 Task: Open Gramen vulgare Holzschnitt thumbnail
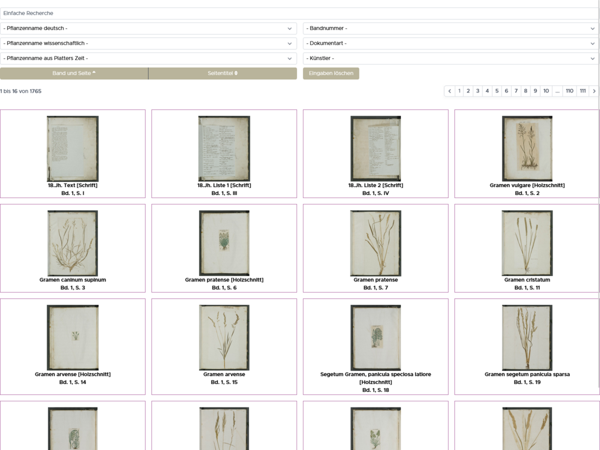pyautogui.click(x=527, y=149)
